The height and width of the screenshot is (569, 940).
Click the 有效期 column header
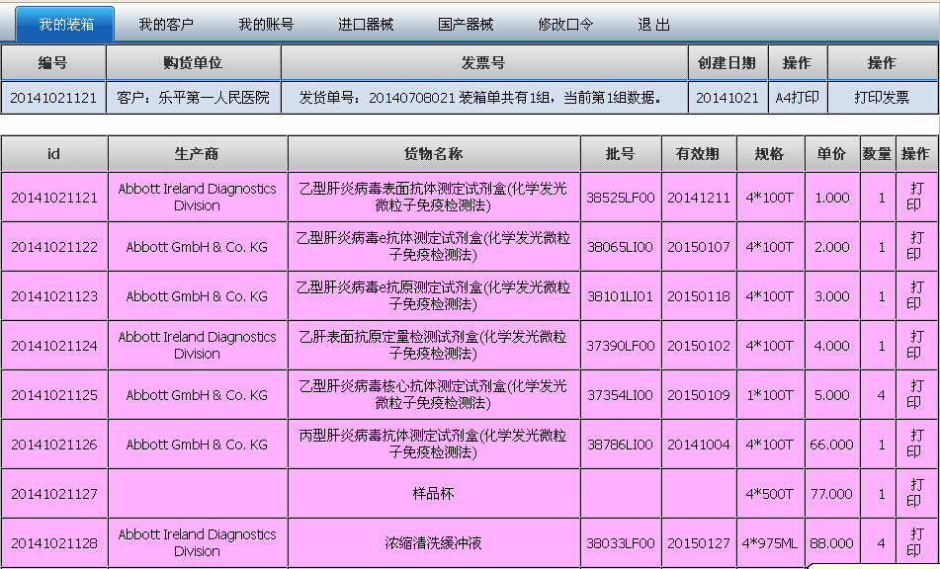tap(699, 154)
